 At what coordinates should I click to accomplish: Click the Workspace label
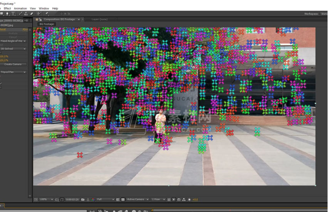311,14
